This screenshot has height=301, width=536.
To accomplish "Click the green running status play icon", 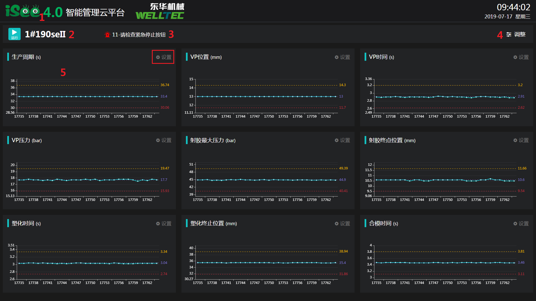I will tap(14, 34).
